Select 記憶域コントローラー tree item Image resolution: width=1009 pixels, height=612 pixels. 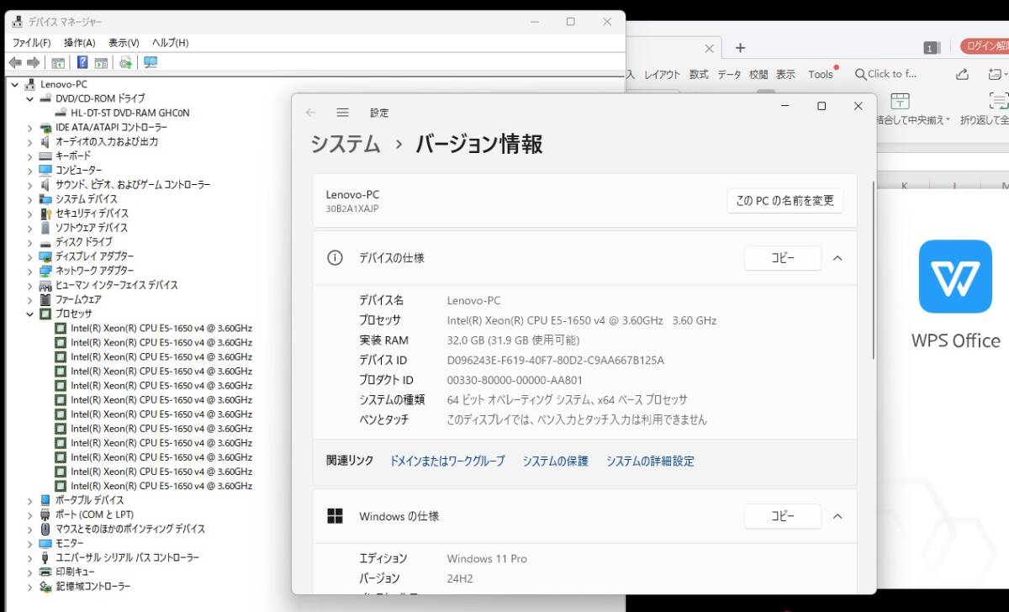(x=93, y=586)
